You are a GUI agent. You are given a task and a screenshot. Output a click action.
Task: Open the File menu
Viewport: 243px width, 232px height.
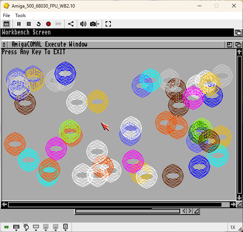coord(6,16)
